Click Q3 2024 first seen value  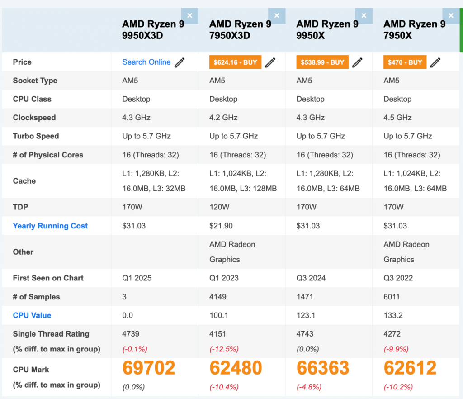pos(311,278)
